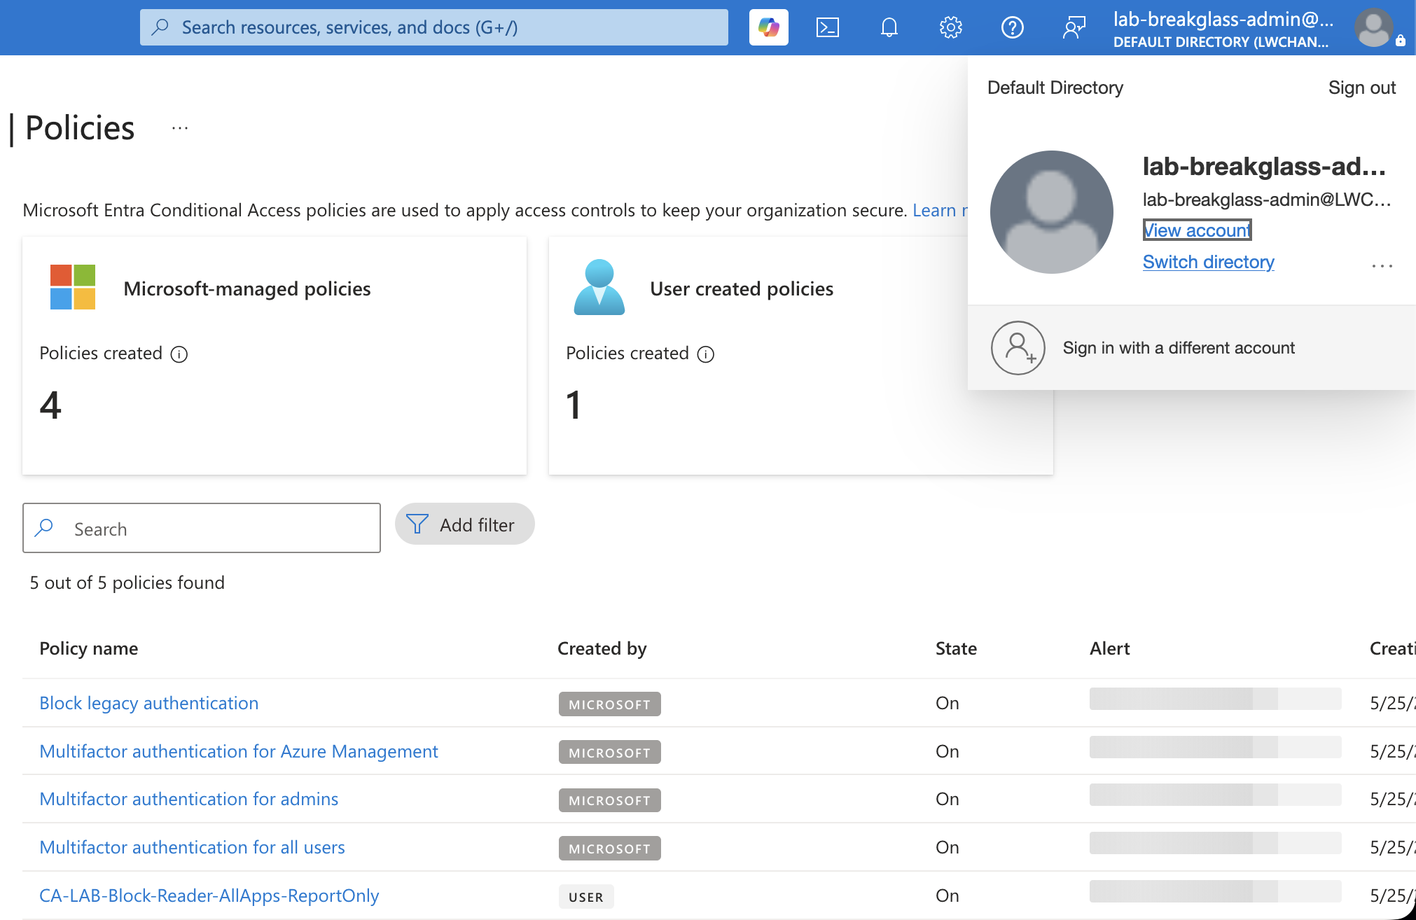Open the feedback icon in header
The height and width of the screenshot is (920, 1416).
pyautogui.click(x=1074, y=27)
